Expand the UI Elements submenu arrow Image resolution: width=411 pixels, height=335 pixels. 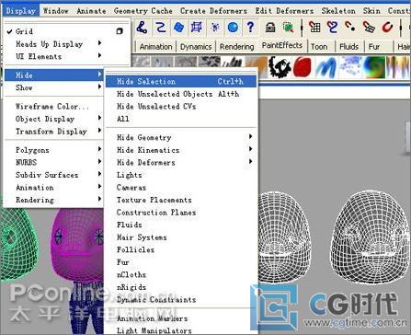point(99,55)
